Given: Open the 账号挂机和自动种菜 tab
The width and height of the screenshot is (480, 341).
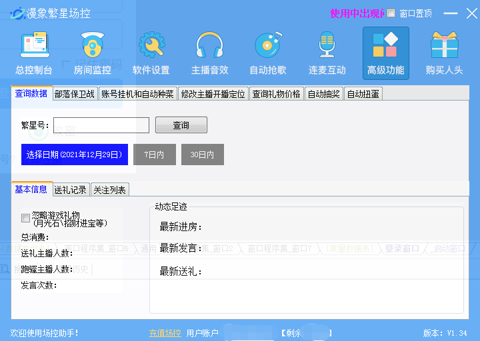Looking at the screenshot, I should pos(137,94).
